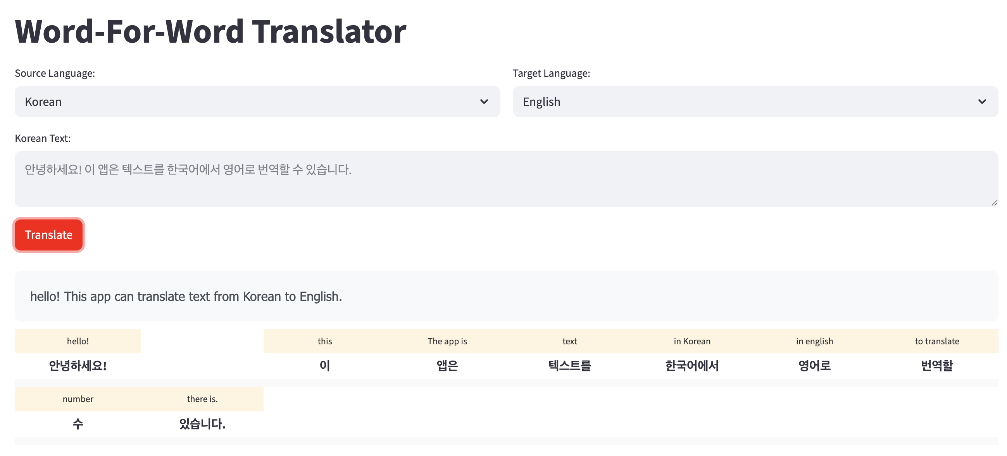Click the "in Korean" translation label
This screenshot has width=1007, height=456.
click(x=692, y=341)
